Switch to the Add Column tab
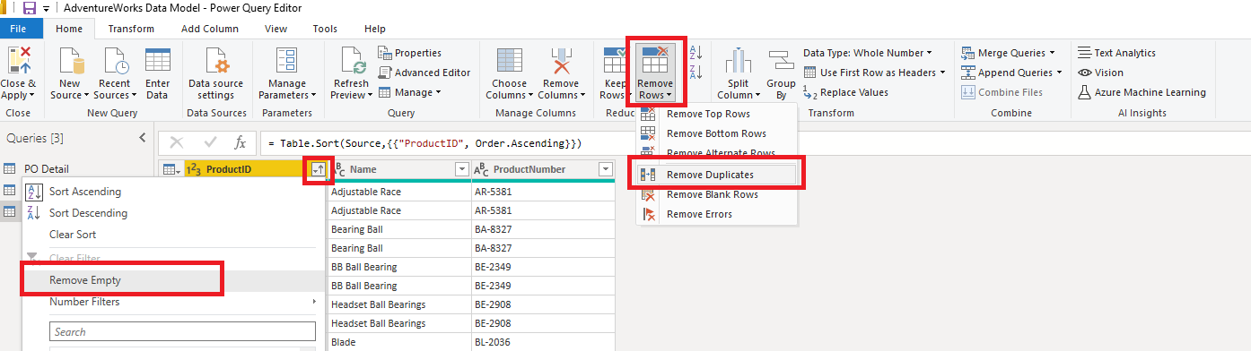 pos(210,29)
